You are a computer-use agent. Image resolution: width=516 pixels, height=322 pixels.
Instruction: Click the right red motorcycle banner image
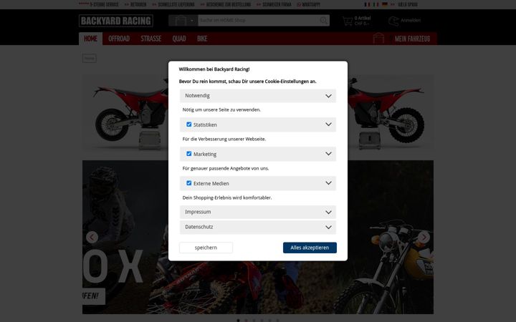click(391, 112)
